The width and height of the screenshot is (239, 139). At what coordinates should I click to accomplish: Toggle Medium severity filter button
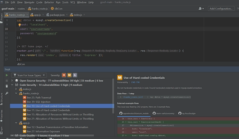[69, 75]
